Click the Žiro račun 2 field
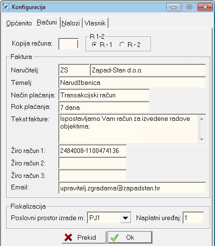Image resolution: width=215 pixels, height=246 pixels. [93, 163]
